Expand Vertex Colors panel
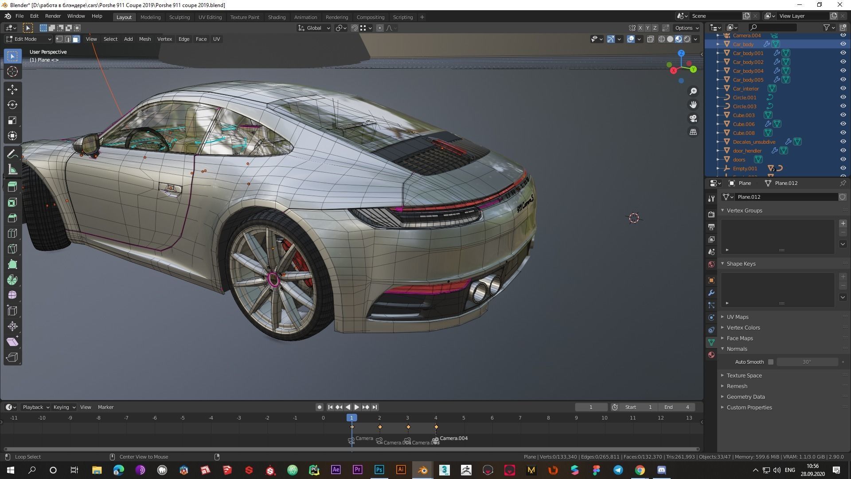This screenshot has width=851, height=479. tap(743, 328)
